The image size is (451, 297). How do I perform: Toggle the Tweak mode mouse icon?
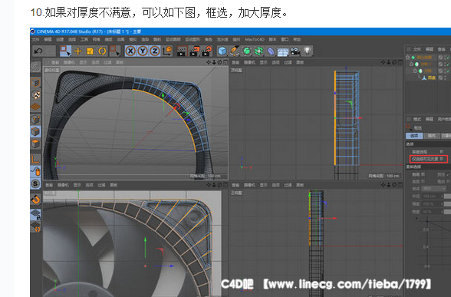click(x=35, y=171)
